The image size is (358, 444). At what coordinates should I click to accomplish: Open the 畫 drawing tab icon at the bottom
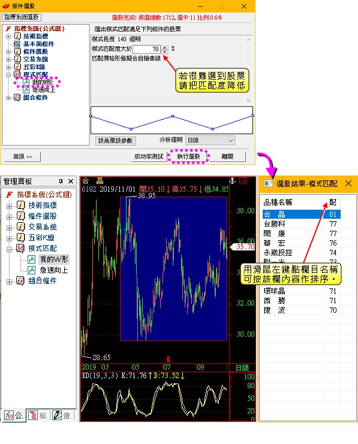click(x=57, y=415)
